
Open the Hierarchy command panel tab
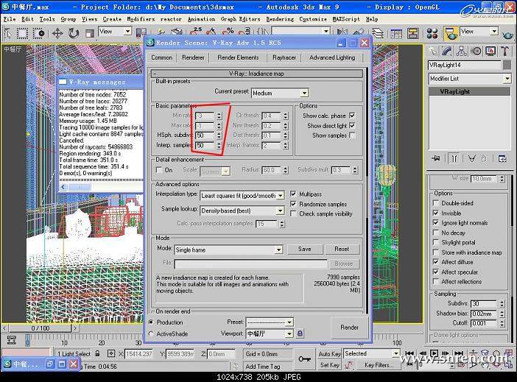[461, 51]
